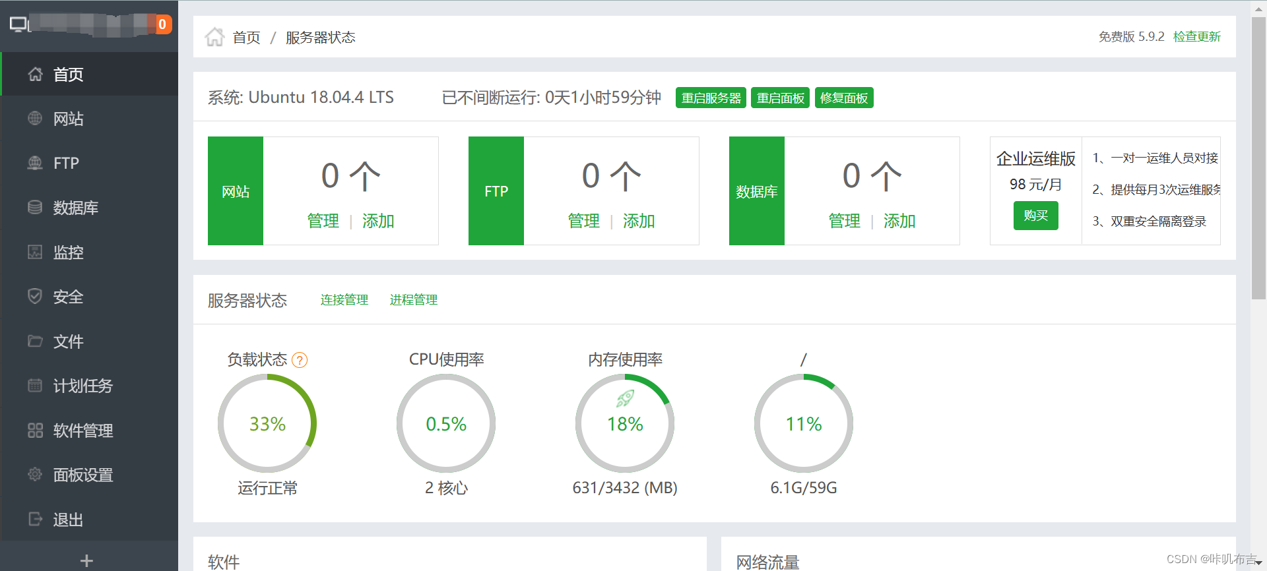The image size is (1267, 571).
Task: Open 监控 in the sidebar menu
Action: (x=89, y=252)
